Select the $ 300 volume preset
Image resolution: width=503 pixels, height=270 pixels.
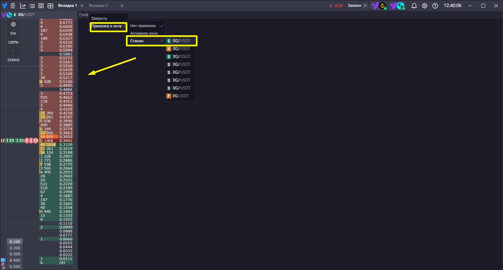coord(15,254)
